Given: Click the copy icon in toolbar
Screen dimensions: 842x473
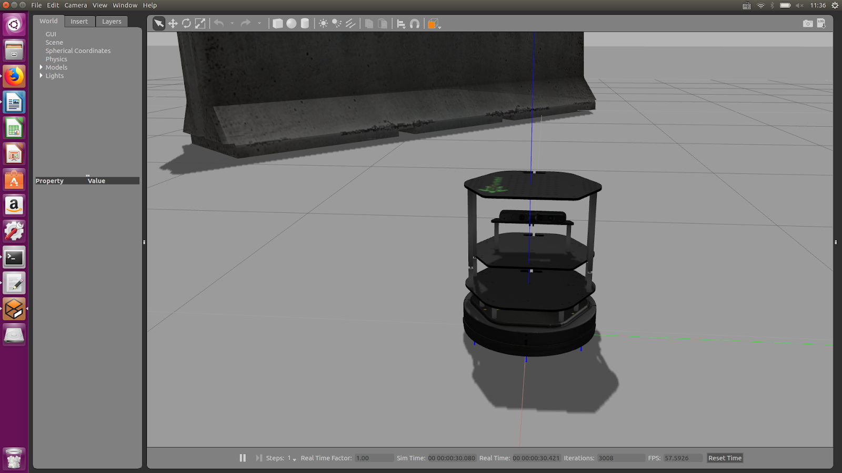Looking at the screenshot, I should (x=369, y=24).
